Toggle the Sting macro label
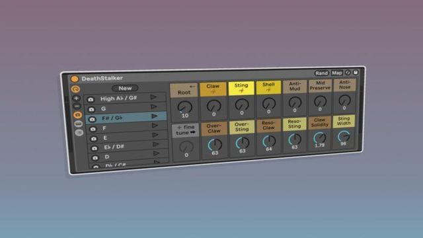423x238 pixels. click(x=241, y=88)
